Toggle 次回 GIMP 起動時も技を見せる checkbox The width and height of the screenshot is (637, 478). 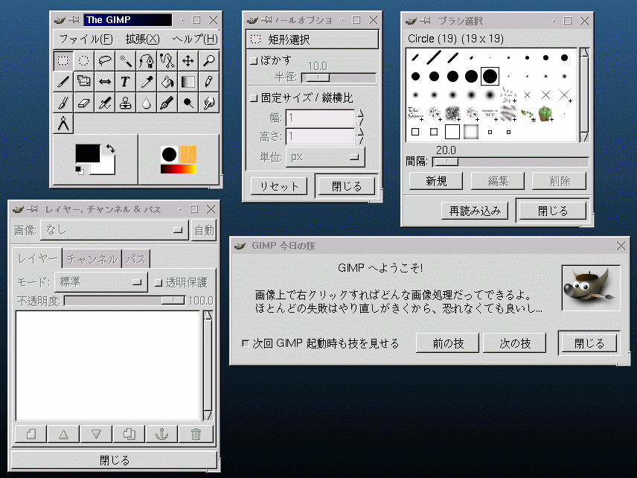pos(246,343)
